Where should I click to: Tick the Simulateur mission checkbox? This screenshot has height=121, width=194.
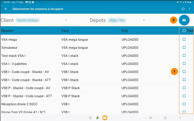tap(184, 48)
